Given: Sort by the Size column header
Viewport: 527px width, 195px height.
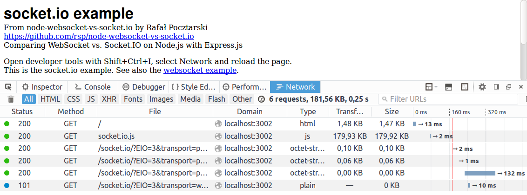Looking at the screenshot, I should pos(392,111).
